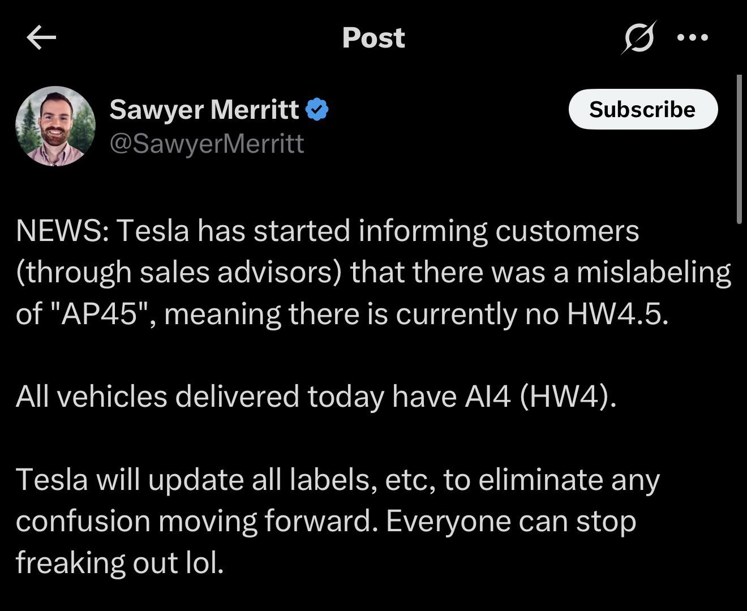This screenshot has height=611, width=747.
Task: Click the "Everyone can stop" text
Action: tap(511, 521)
